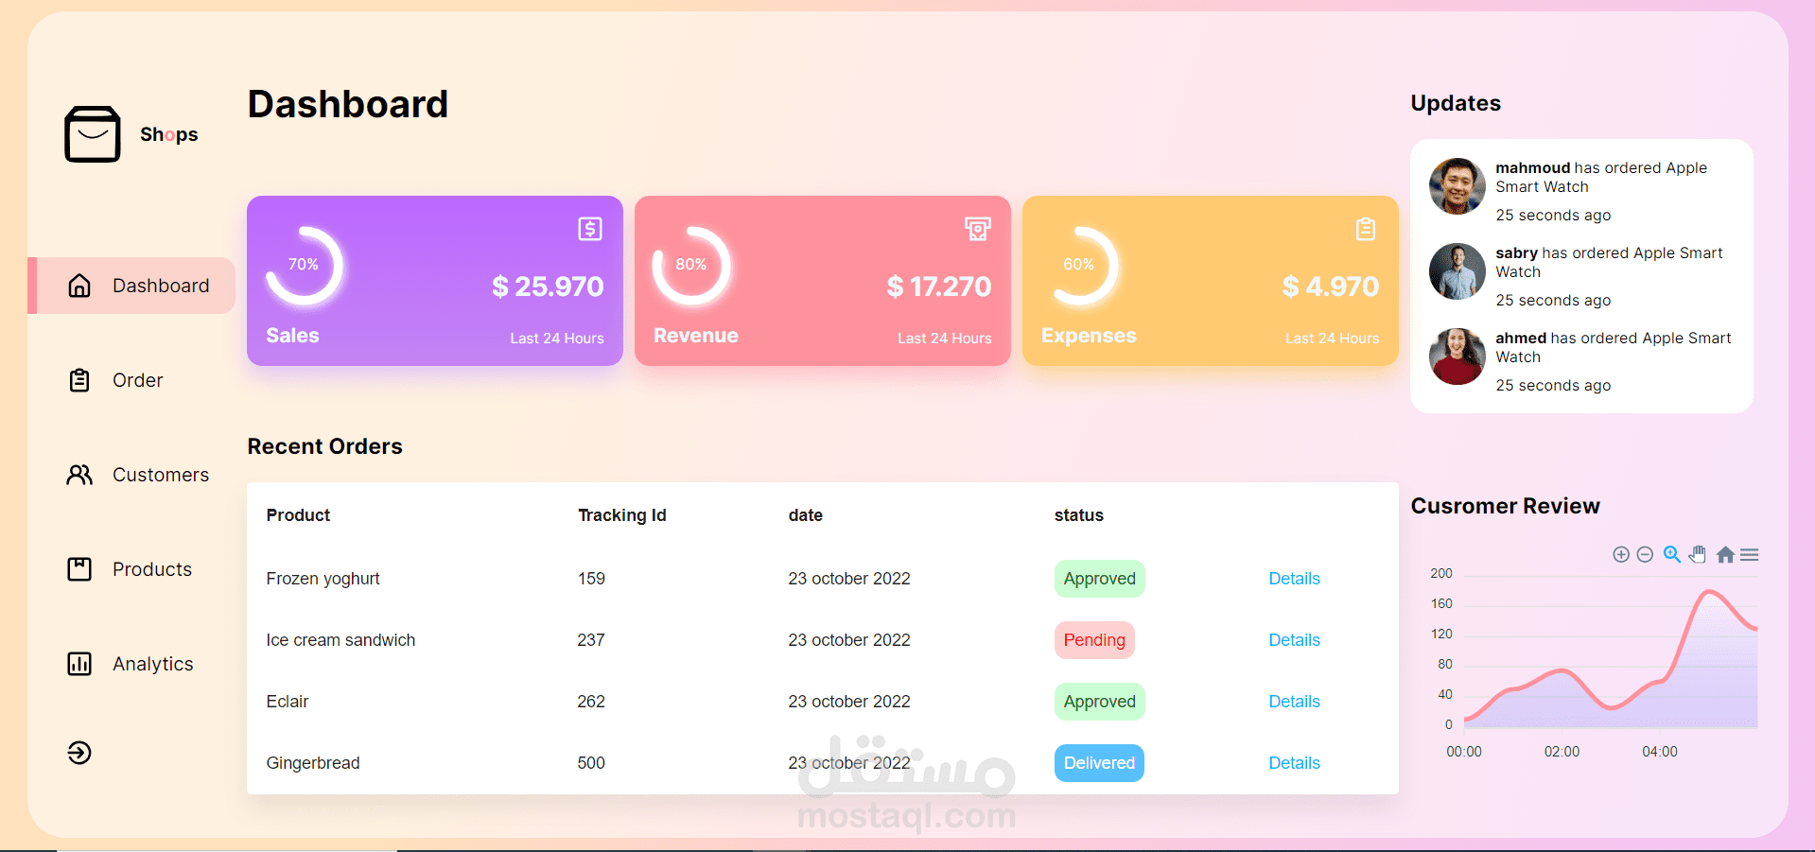Click sabry's profile photo in Updates
The height and width of the screenshot is (852, 1815).
1457,271
